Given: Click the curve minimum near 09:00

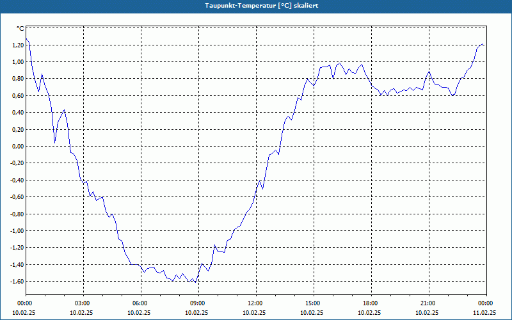Looking at the screenshot, I should (x=195, y=282).
